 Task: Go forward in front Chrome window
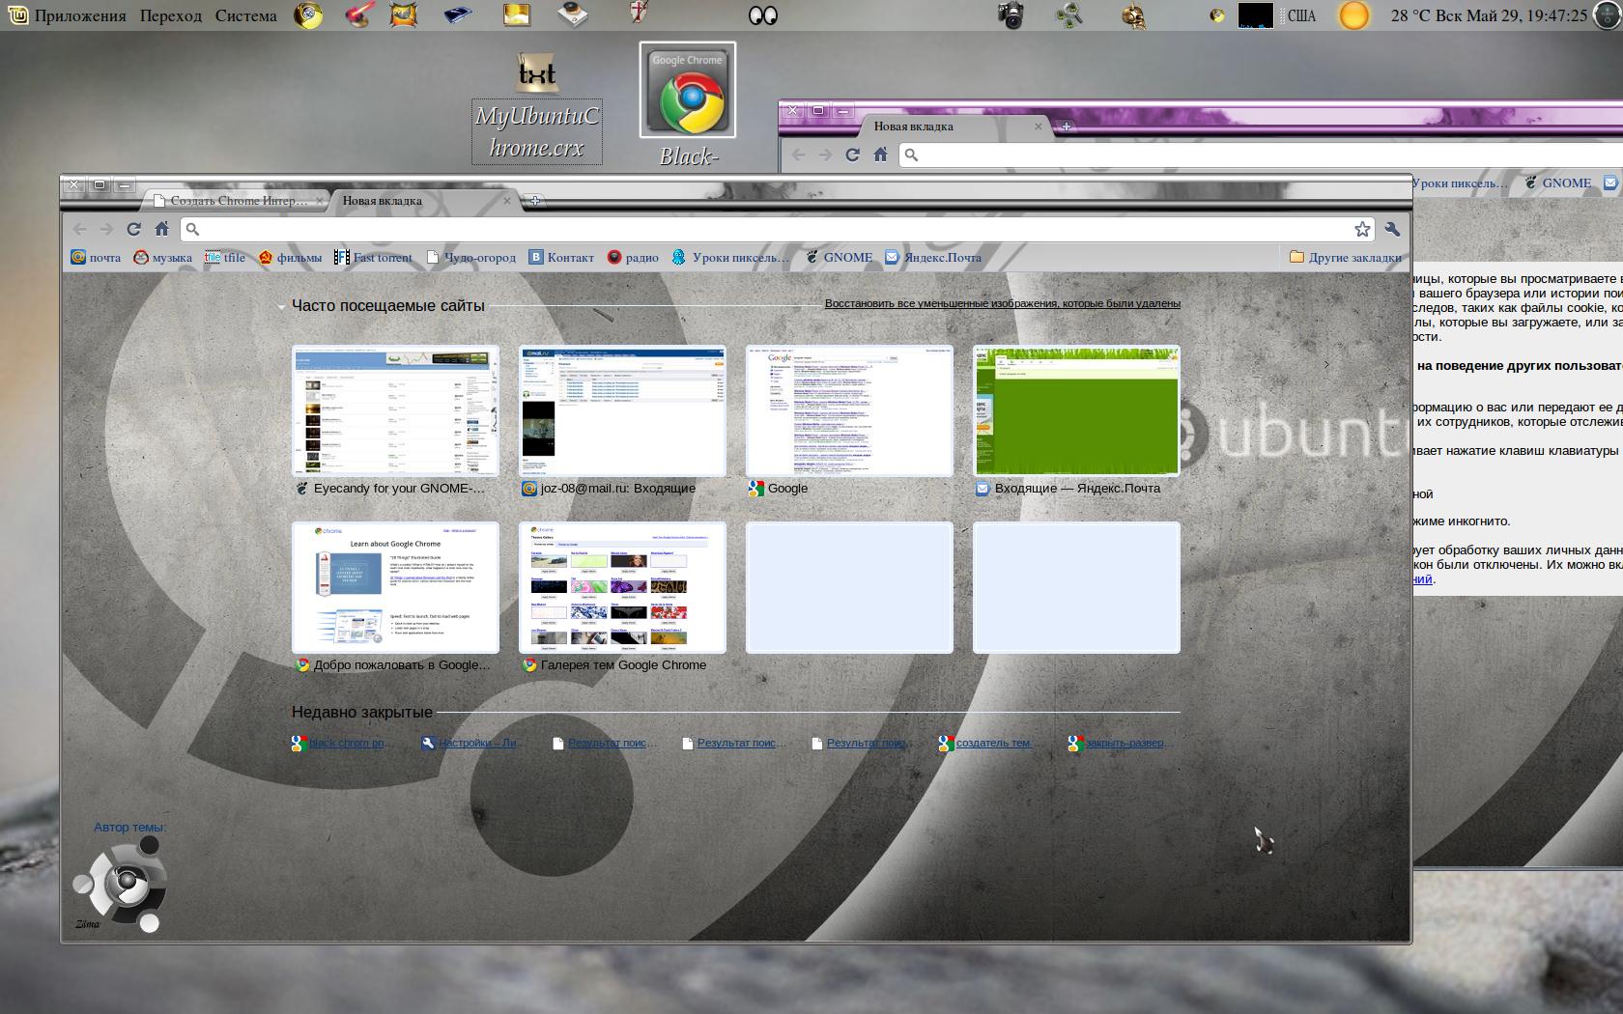coord(107,229)
